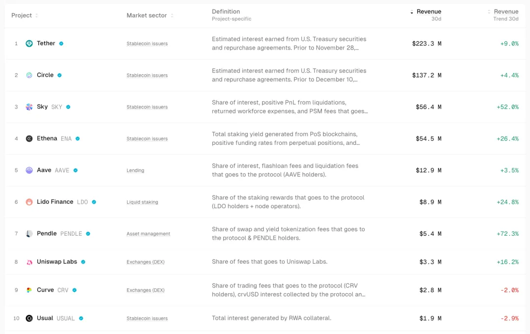The width and height of the screenshot is (530, 334).
Task: Click the Sky project logo icon
Action: pos(29,107)
